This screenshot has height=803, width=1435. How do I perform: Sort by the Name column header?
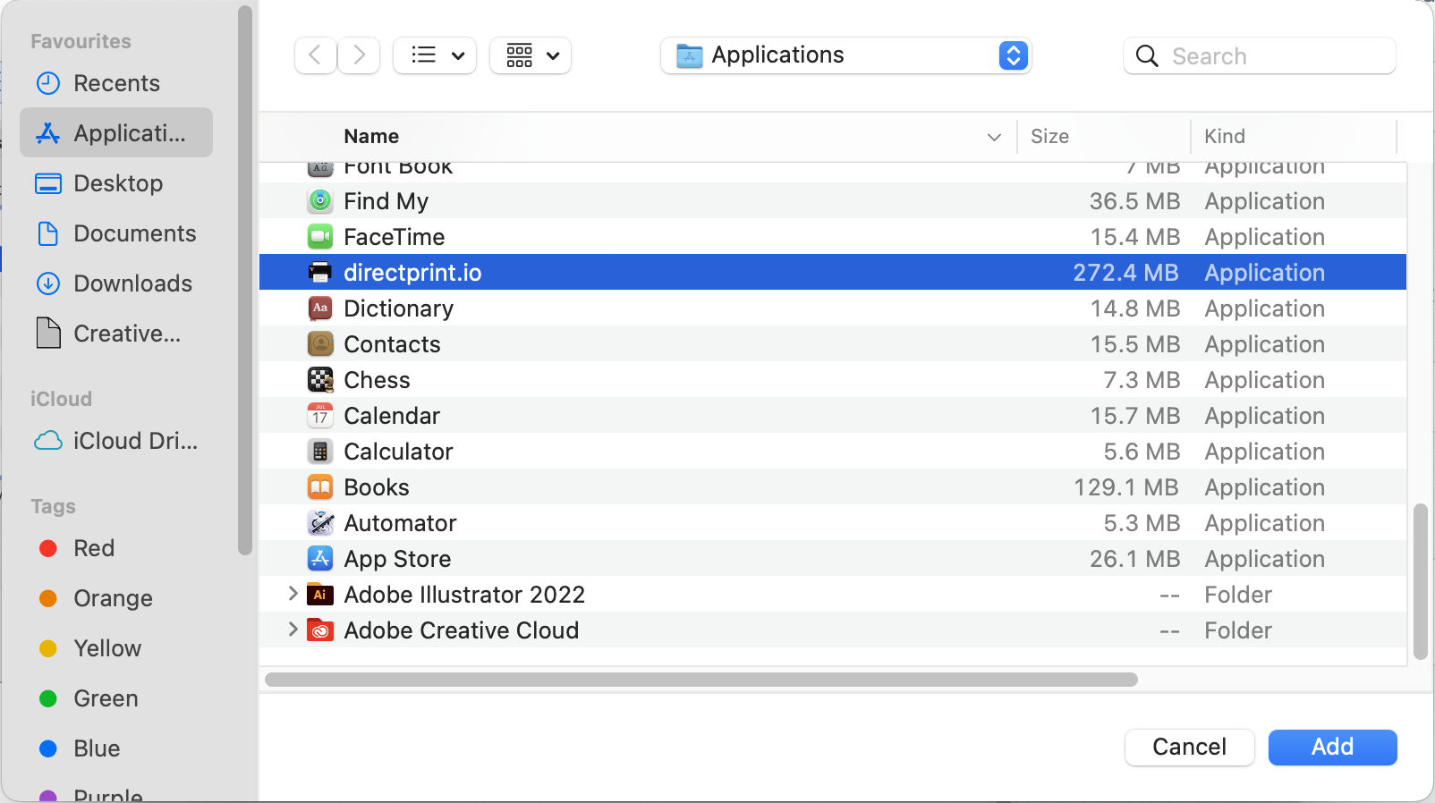click(x=371, y=137)
